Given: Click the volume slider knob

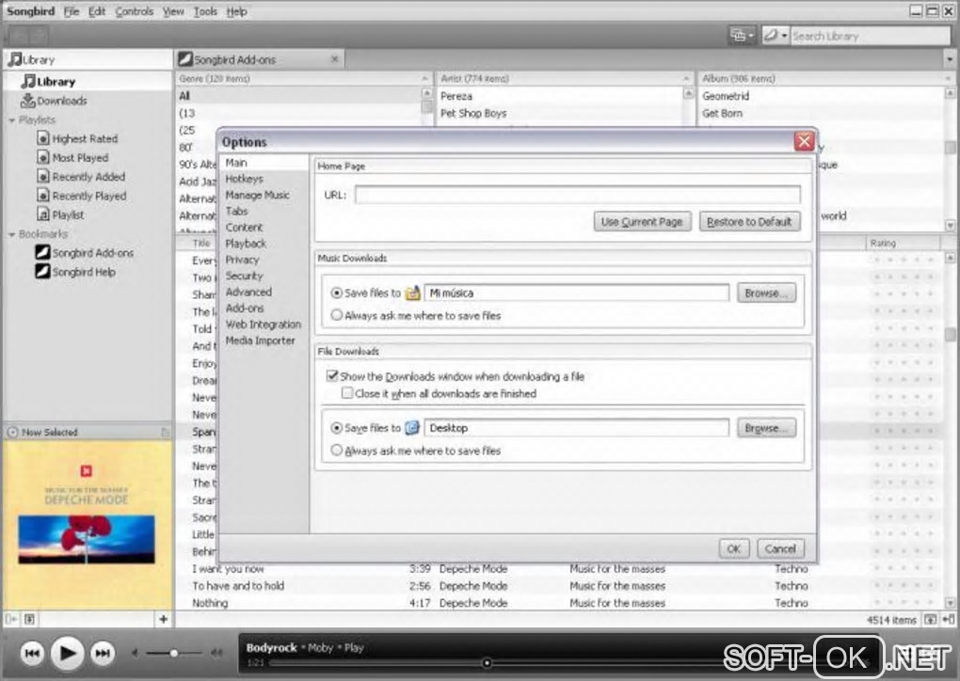Looking at the screenshot, I should (174, 654).
